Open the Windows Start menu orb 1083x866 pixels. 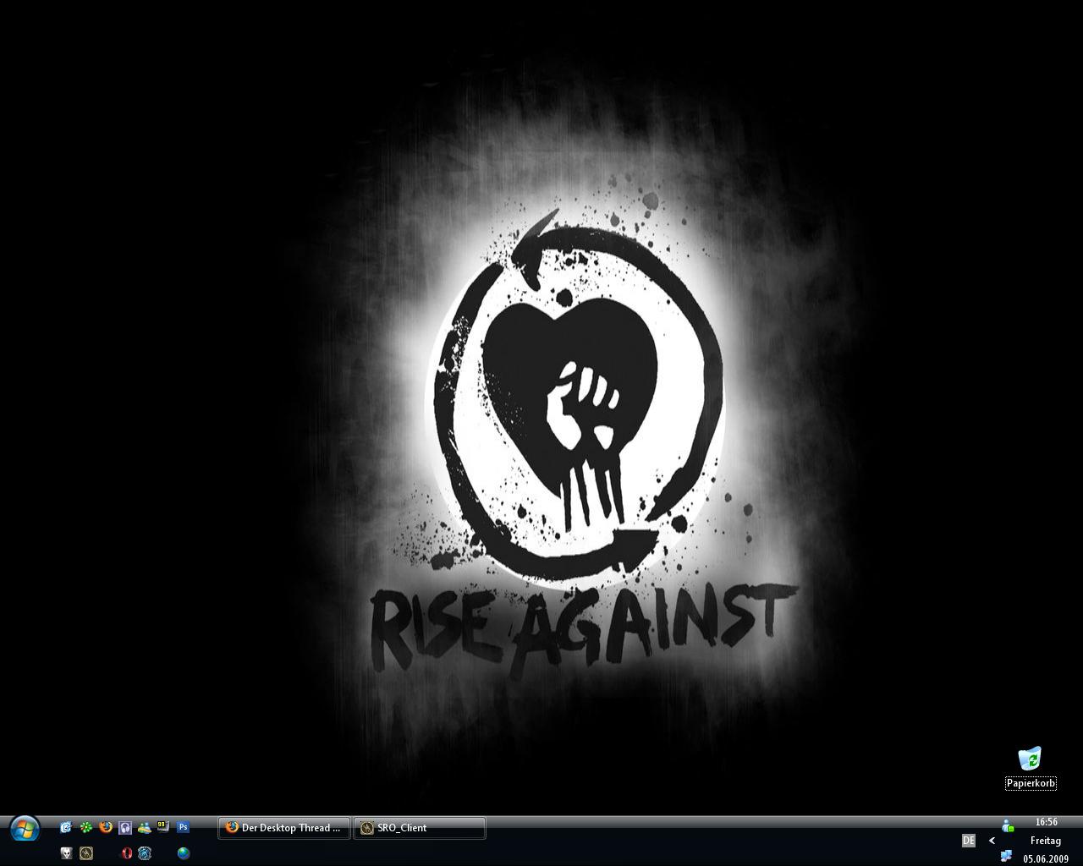pos(24,828)
